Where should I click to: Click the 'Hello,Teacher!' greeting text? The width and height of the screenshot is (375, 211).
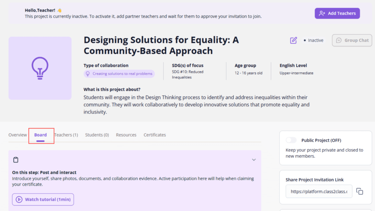tap(40, 10)
